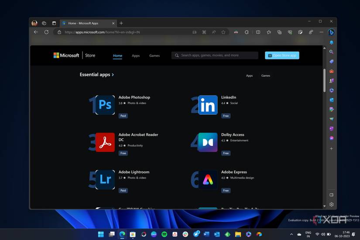This screenshot has width=360, height=240.
Task: Open OneNote in Edge sidebar
Action: [x=331, y=129]
